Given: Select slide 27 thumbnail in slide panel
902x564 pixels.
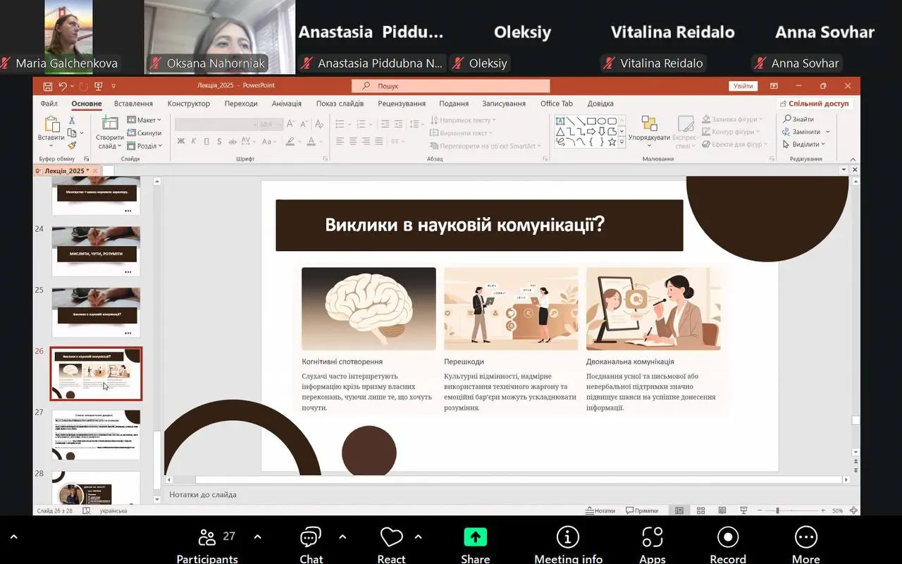Looking at the screenshot, I should coord(97,434).
